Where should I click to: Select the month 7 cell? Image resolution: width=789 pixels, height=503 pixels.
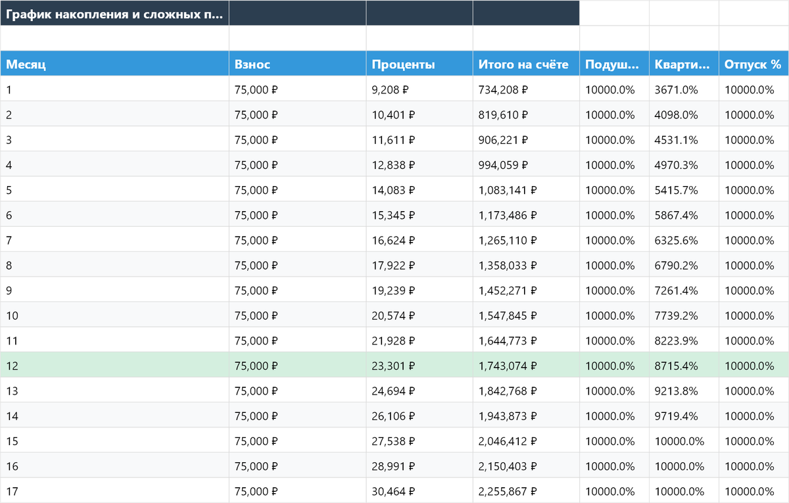pyautogui.click(x=114, y=240)
